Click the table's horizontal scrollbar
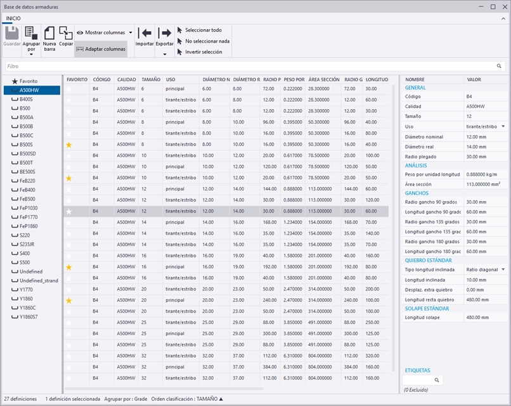Viewport: 511px width, 406px height. 165,388
